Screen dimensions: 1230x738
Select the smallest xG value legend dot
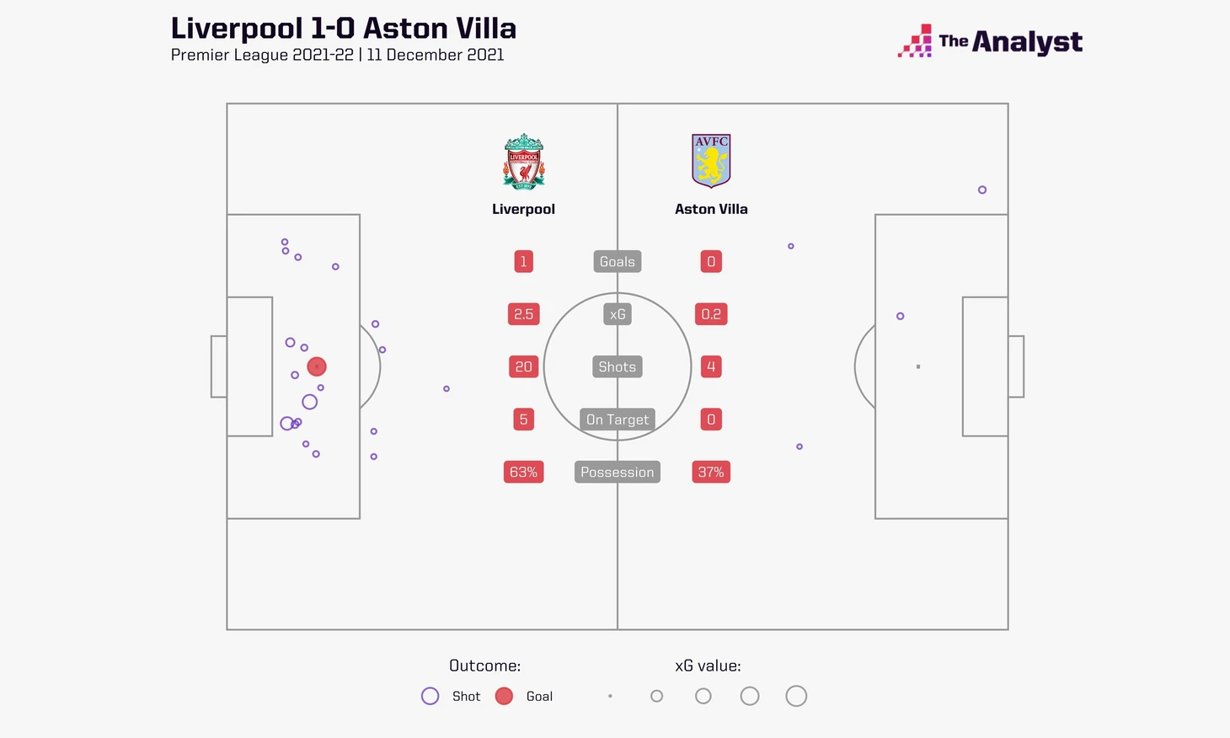[x=610, y=696]
